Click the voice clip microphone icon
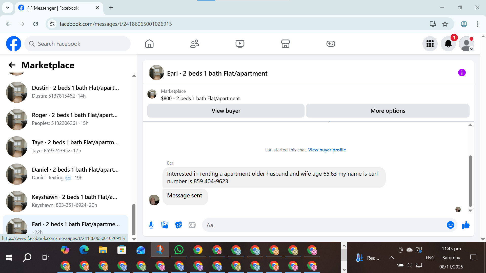This screenshot has height=273, width=486. pyautogui.click(x=151, y=225)
